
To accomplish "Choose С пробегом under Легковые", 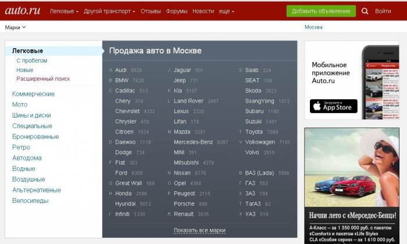I will tap(31, 60).
